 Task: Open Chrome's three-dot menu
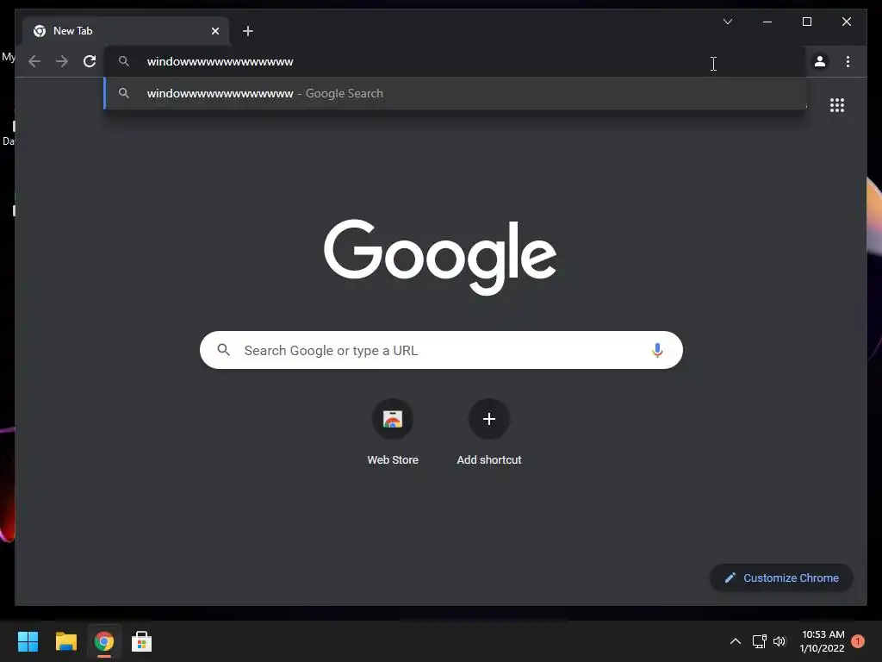click(848, 61)
